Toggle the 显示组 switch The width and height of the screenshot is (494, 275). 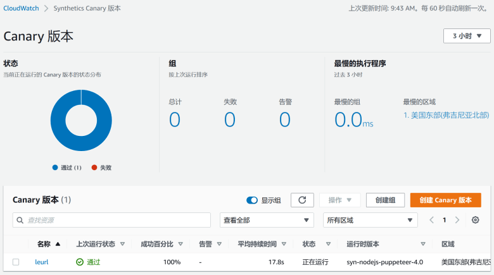(x=252, y=200)
